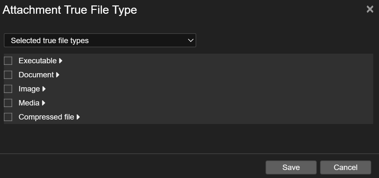Click the Media label text

[29, 103]
